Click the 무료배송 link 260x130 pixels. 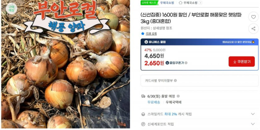point(154,102)
